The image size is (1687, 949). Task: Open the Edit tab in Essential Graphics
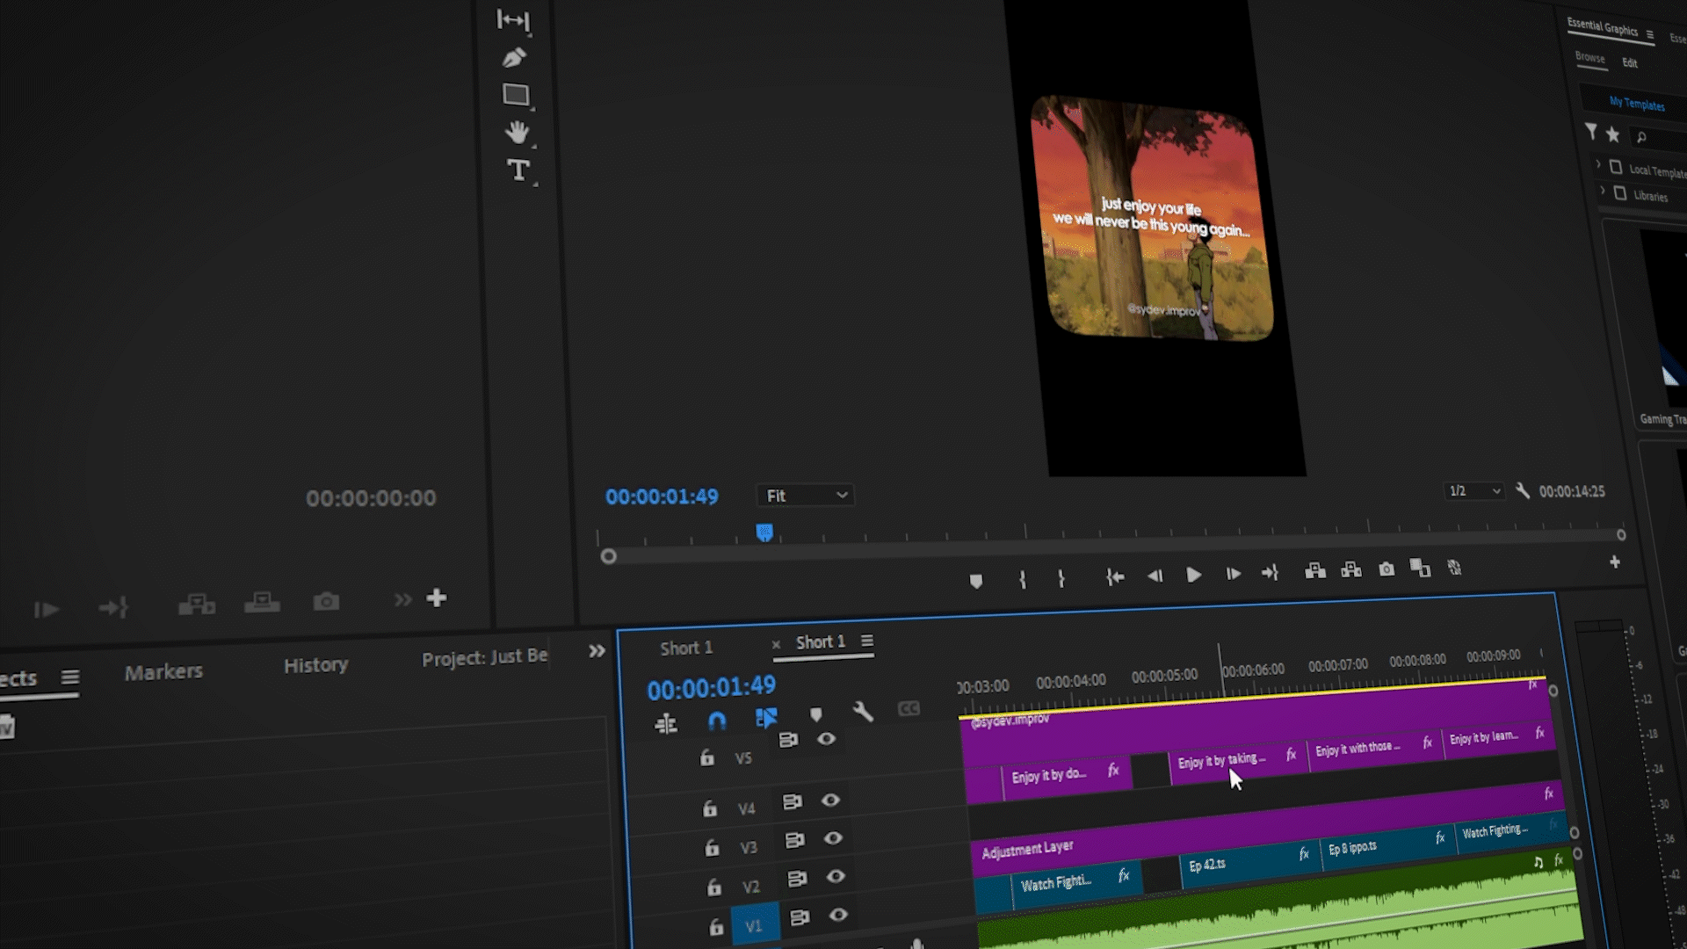pyautogui.click(x=1630, y=63)
